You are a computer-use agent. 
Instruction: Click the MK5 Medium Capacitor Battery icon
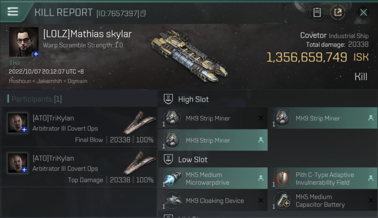[x=282, y=201]
